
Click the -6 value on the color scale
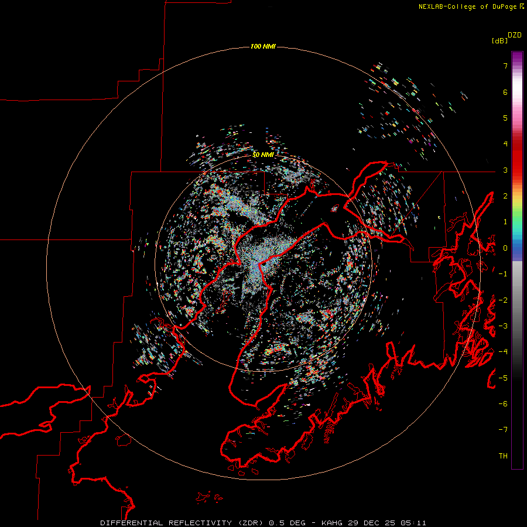click(503, 404)
